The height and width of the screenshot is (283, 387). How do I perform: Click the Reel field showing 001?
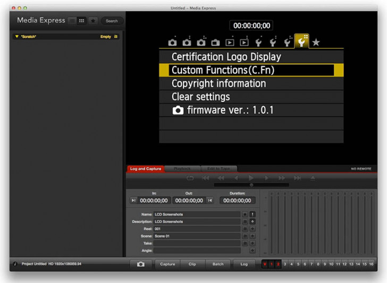pos(197,229)
